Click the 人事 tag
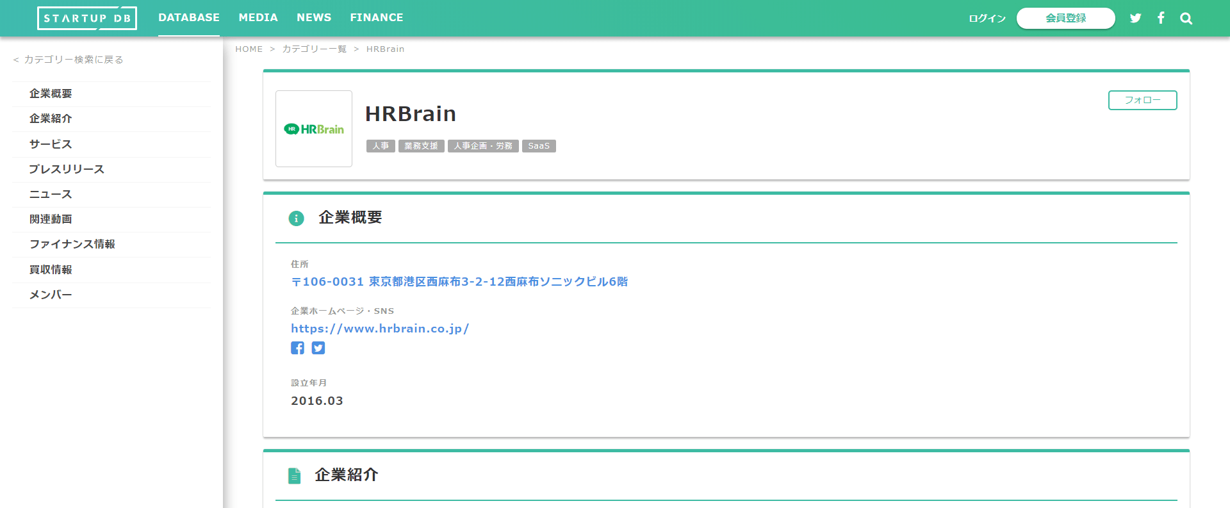 tap(381, 146)
